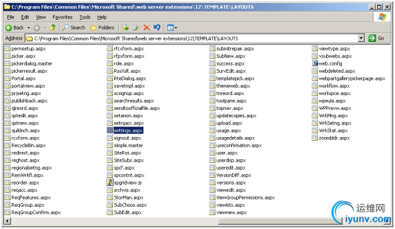Click the Move To toolbar icon

(x=125, y=27)
